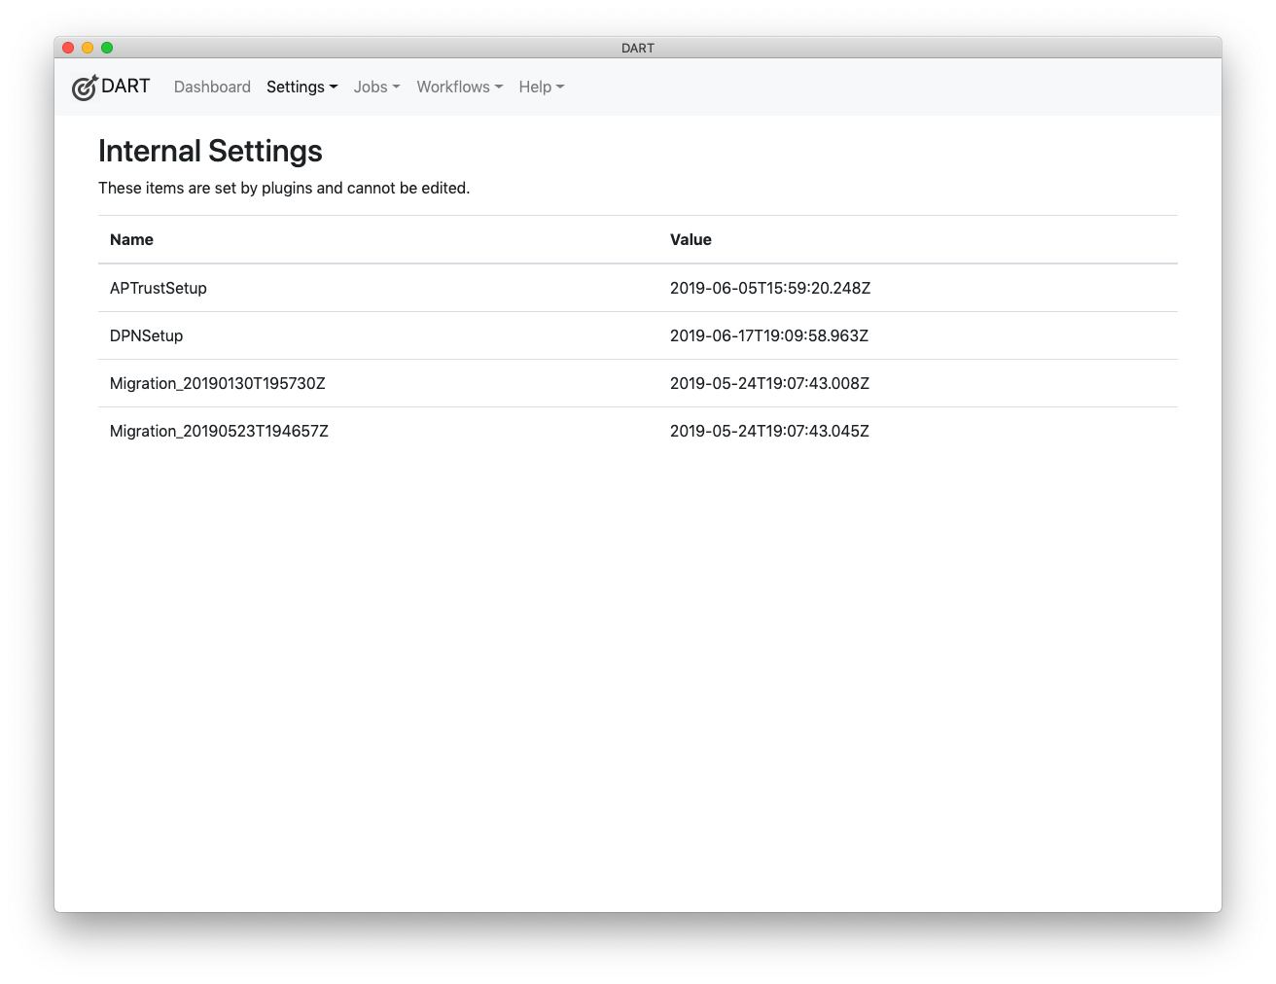Click the Migration_20190130T195730Z row
1276x984 pixels.
pyautogui.click(x=217, y=383)
